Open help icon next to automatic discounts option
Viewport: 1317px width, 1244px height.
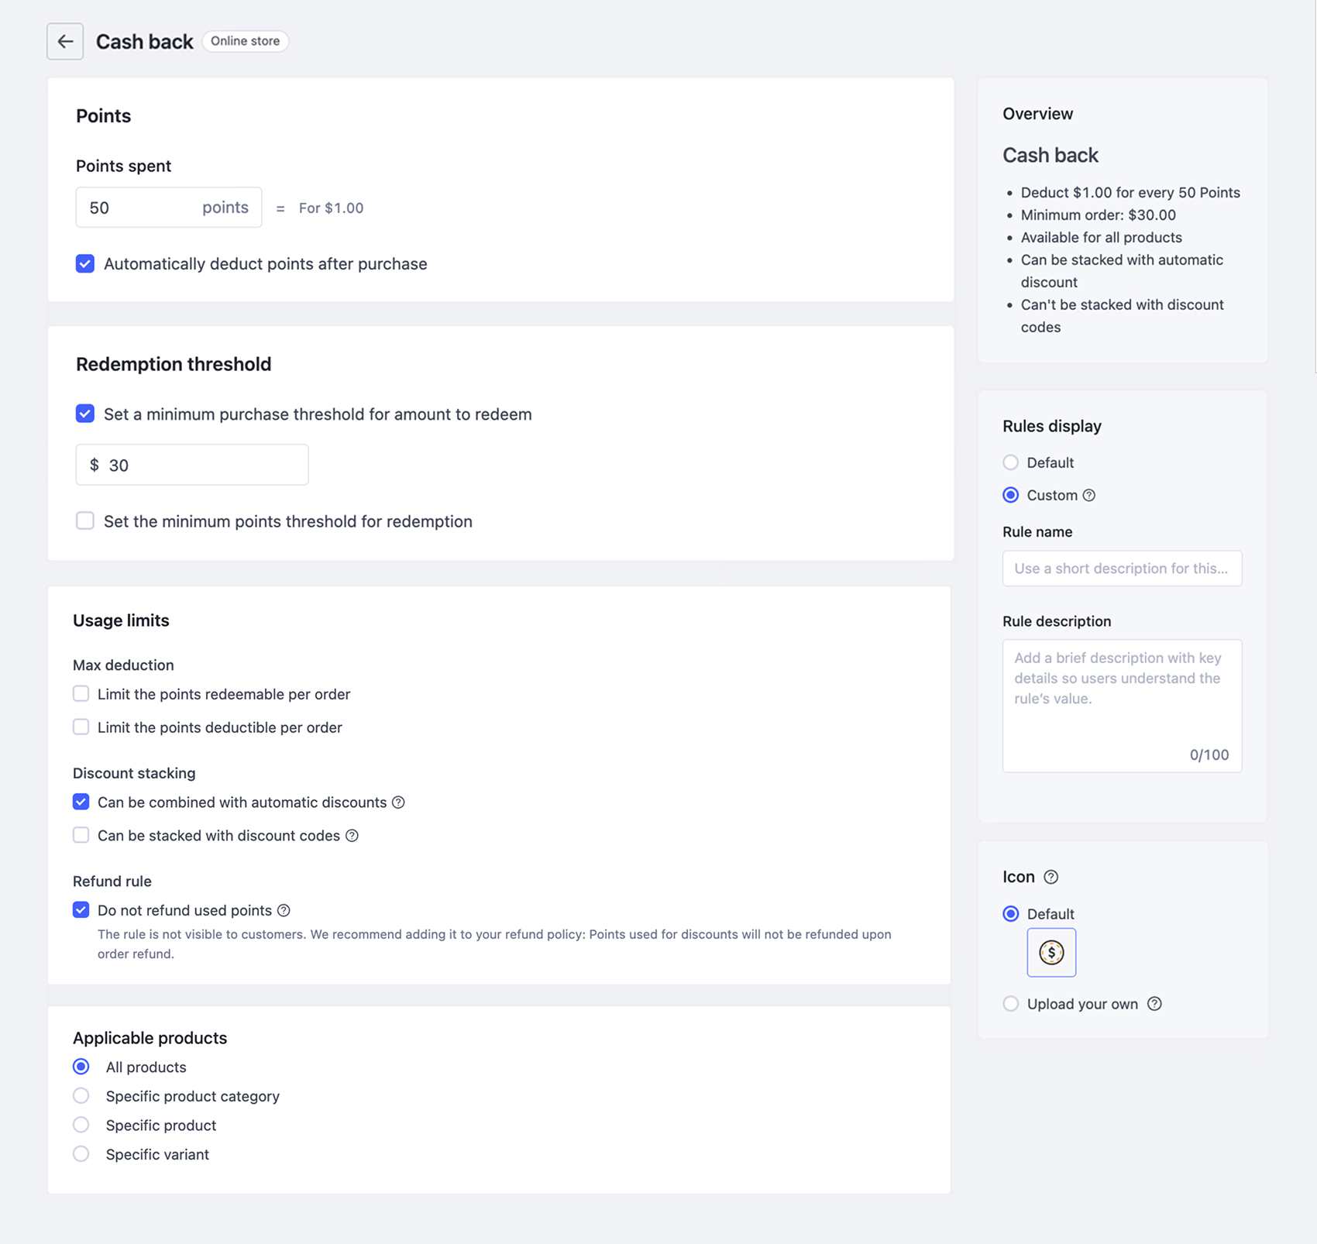coord(398,802)
